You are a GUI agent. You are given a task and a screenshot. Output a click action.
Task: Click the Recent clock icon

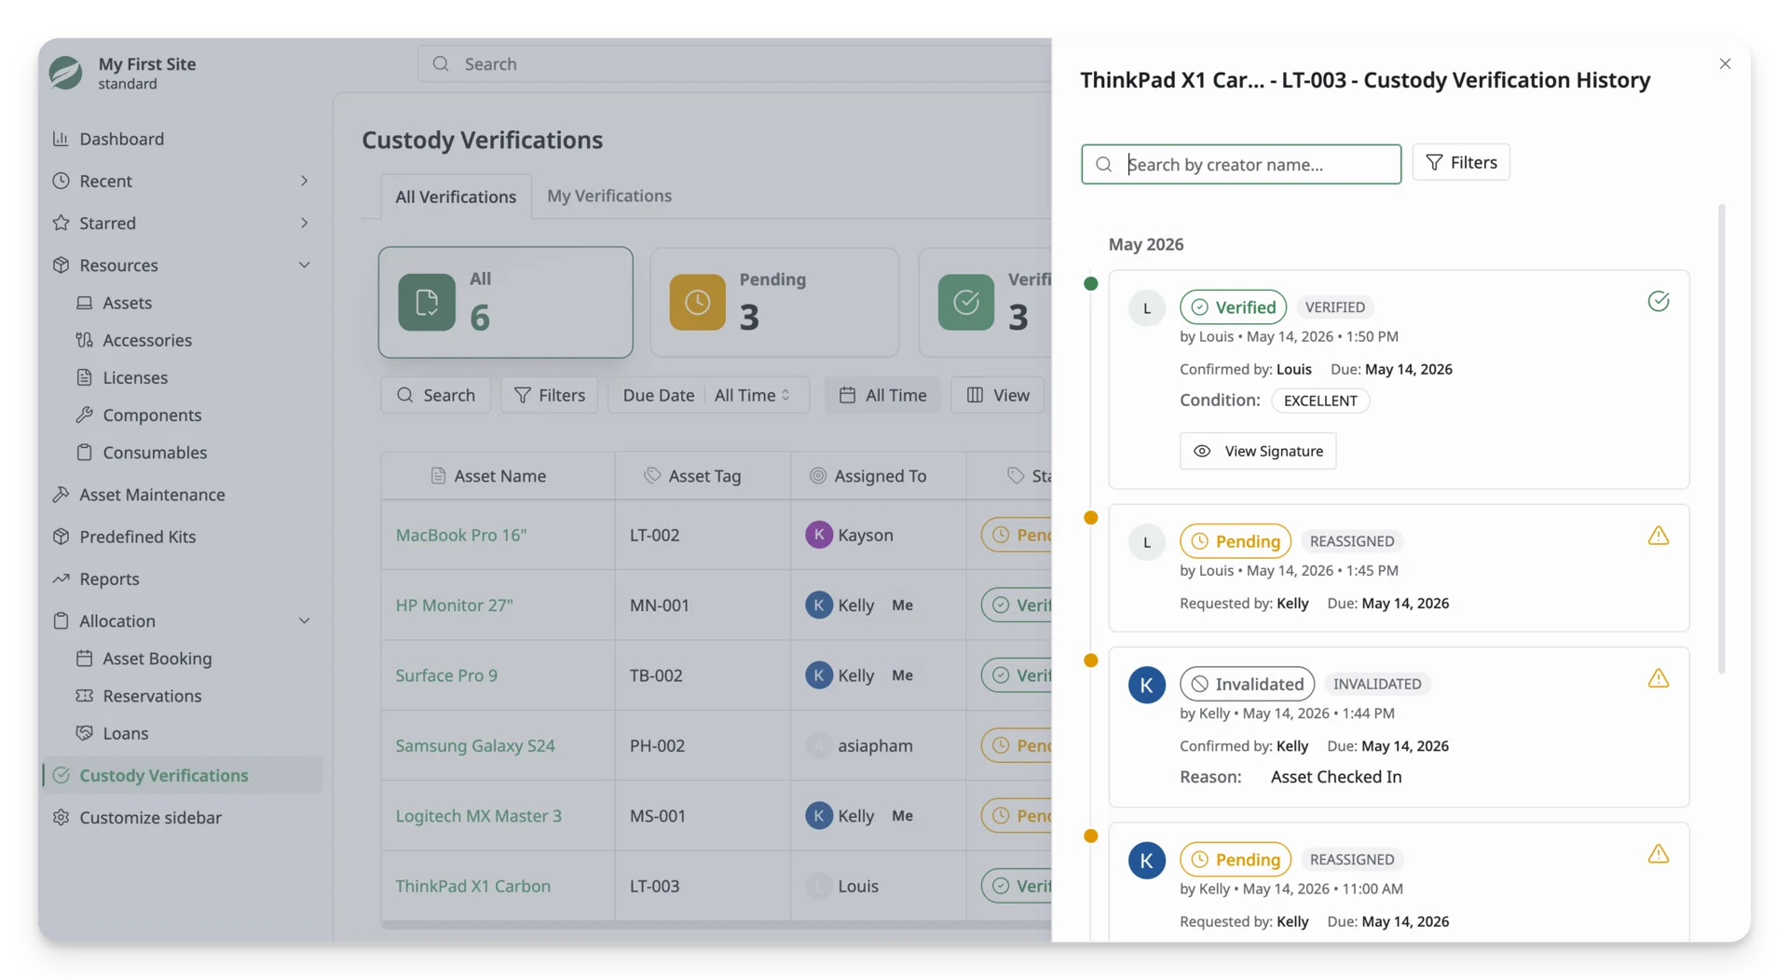click(61, 181)
